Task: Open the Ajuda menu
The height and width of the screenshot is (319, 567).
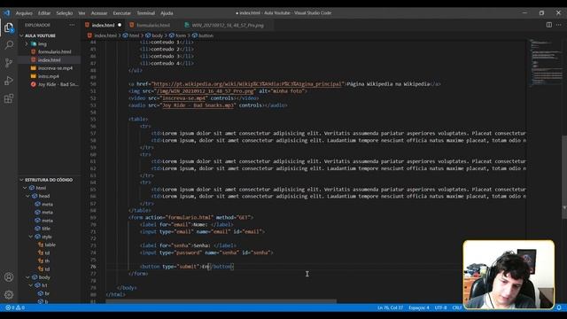Action: pyautogui.click(x=167, y=13)
